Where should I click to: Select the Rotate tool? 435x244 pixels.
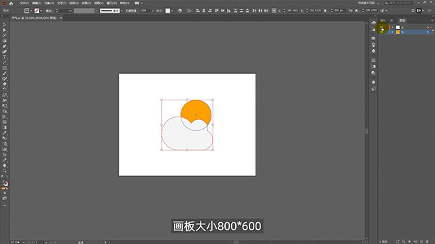tap(5, 89)
